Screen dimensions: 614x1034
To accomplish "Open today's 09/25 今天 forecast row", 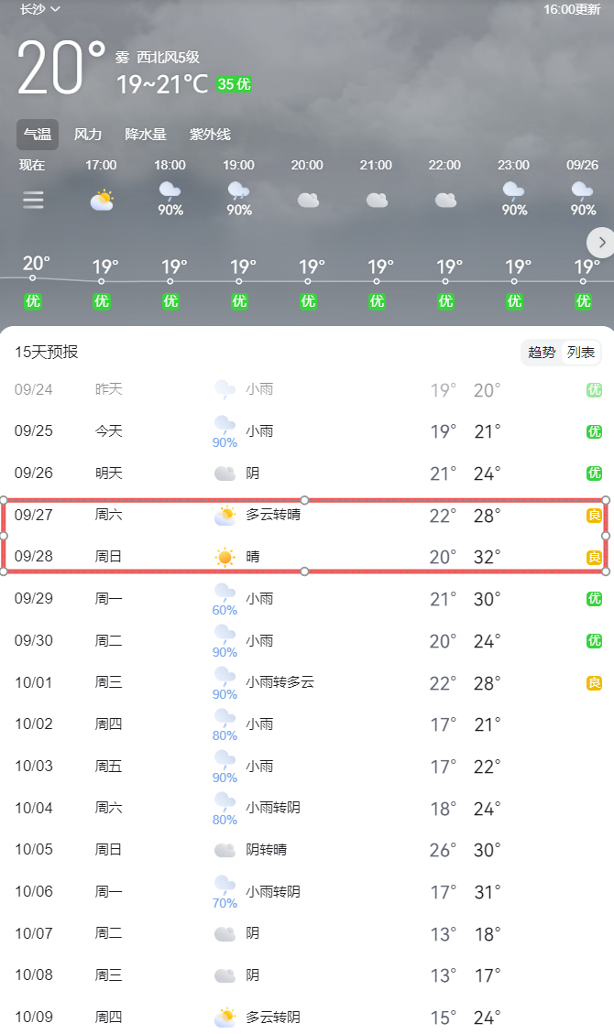I will coord(307,431).
